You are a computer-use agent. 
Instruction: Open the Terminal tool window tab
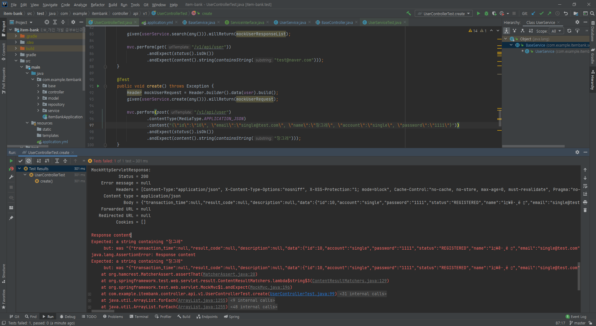(139, 317)
